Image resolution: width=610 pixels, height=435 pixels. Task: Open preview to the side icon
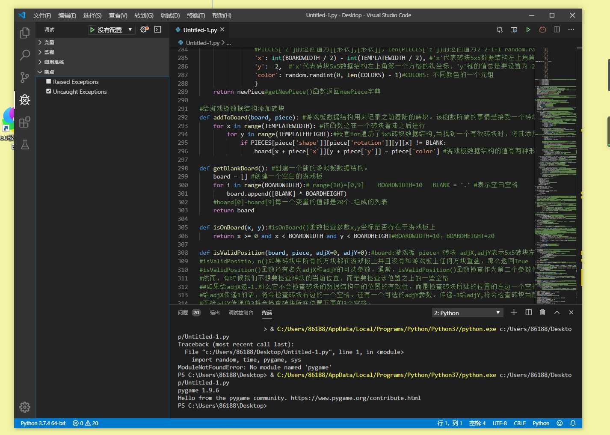pos(514,30)
